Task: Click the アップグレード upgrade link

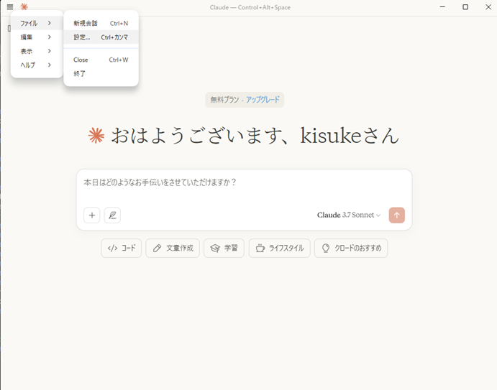Action: pyautogui.click(x=263, y=100)
